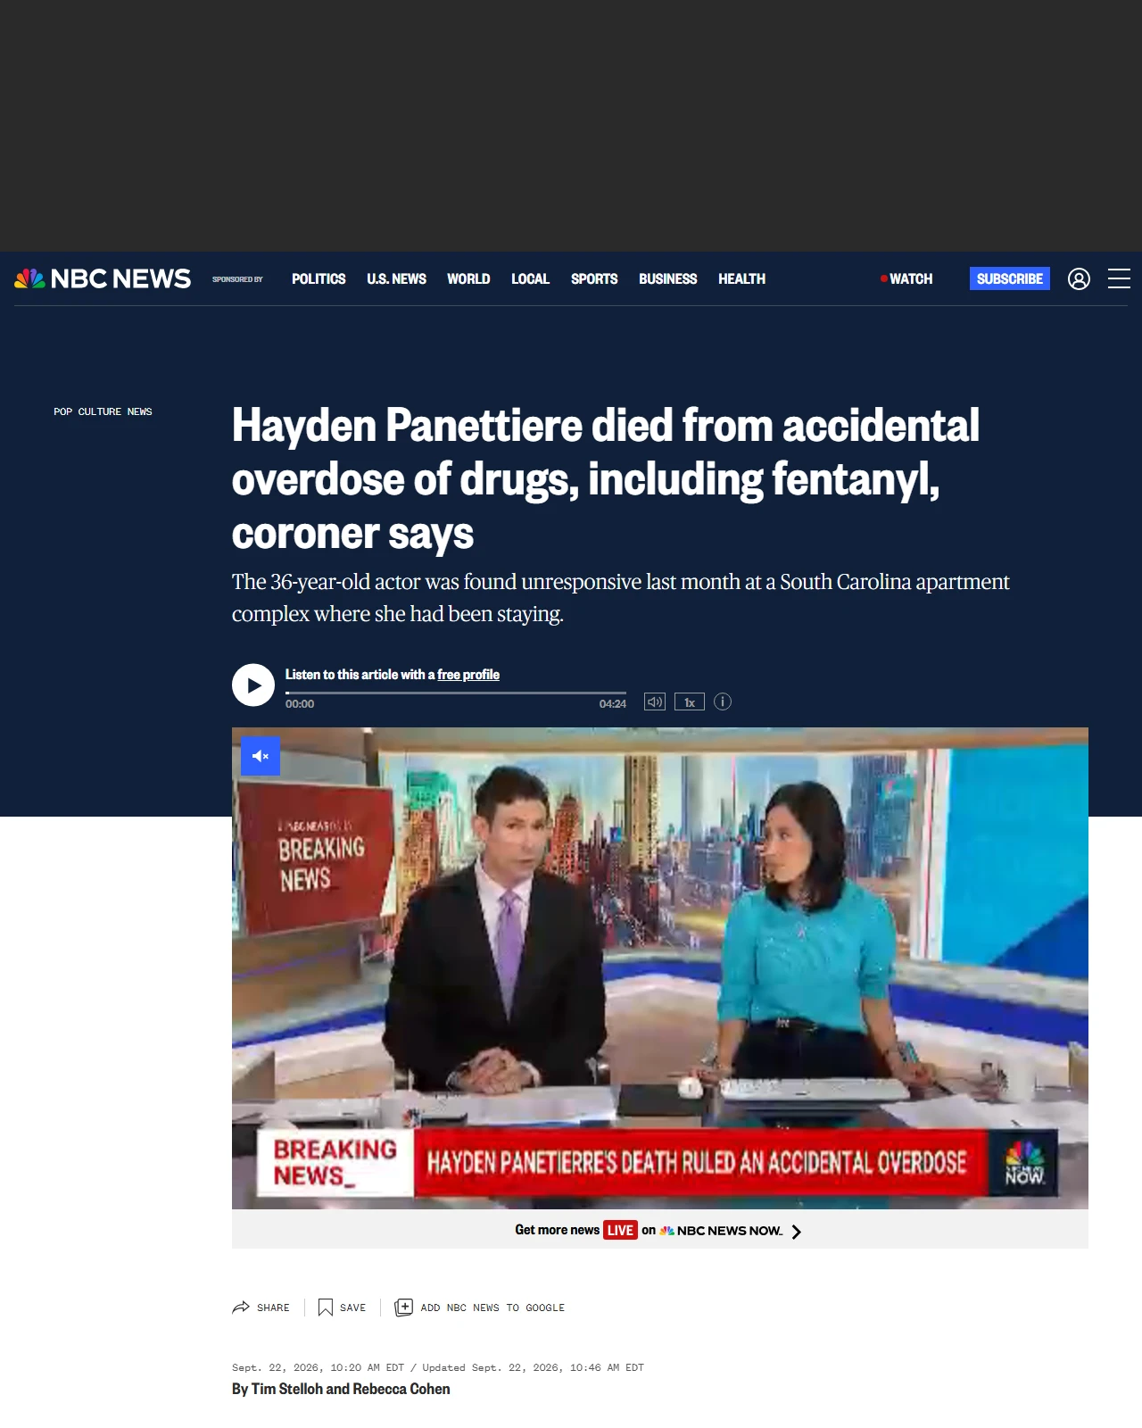The image size is (1142, 1428).
Task: Click the article headline text
Action: tap(606, 479)
